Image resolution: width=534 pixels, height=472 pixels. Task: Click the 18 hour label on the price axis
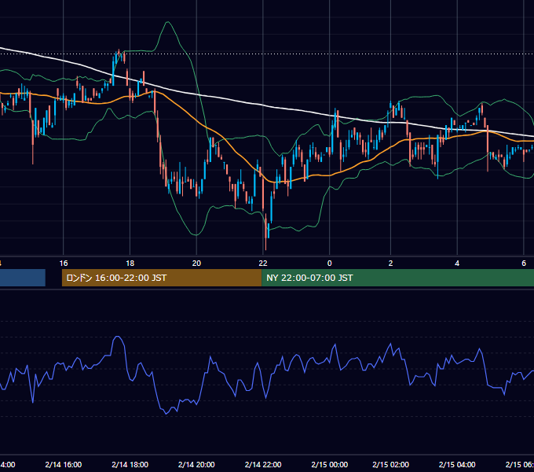pos(130,264)
